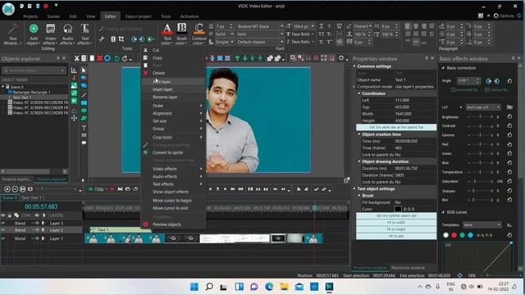The image size is (525, 295).
Task: Select the ellipse shape tool in side toolbar
Action: [84, 111]
